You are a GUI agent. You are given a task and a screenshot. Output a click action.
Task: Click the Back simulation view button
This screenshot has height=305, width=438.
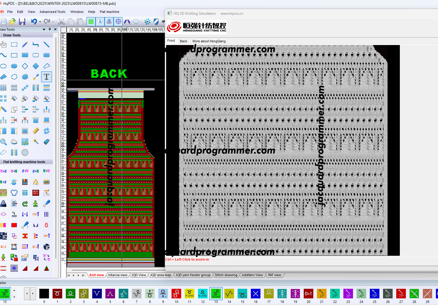pos(183,41)
